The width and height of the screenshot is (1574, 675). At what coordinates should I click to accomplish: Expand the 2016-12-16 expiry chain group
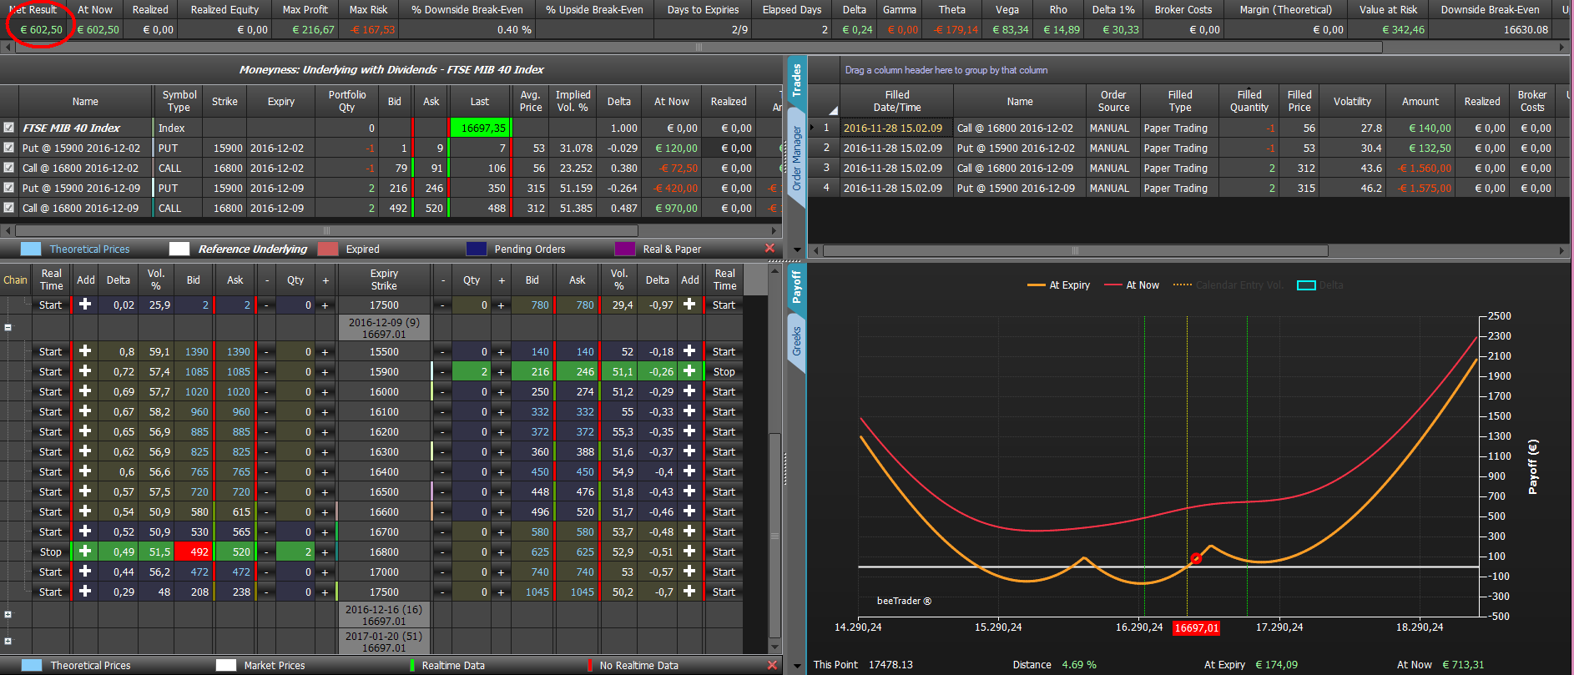[8, 615]
